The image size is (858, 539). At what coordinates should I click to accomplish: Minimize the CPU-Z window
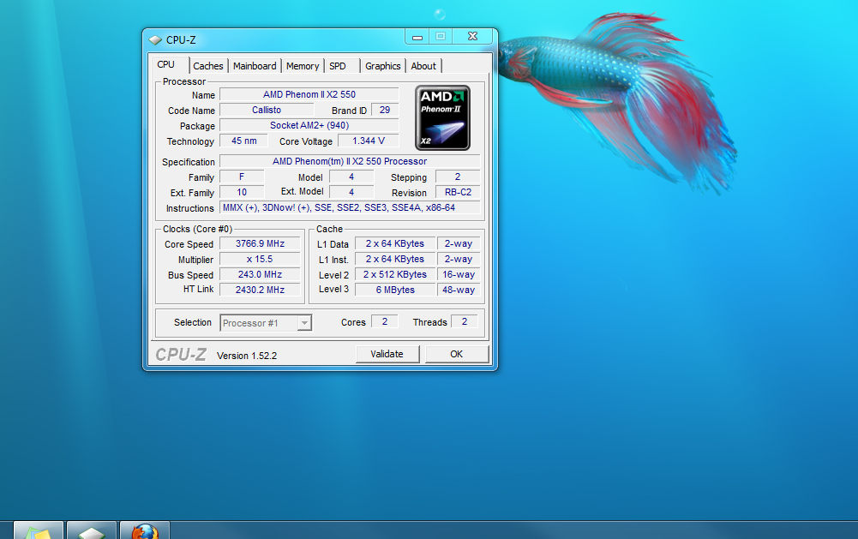[417, 37]
